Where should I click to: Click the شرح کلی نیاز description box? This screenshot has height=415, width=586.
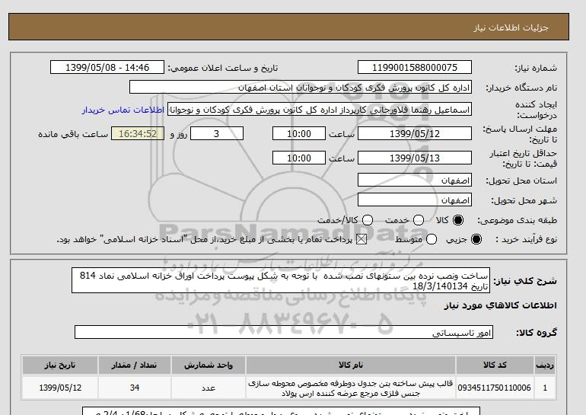[x=281, y=280]
